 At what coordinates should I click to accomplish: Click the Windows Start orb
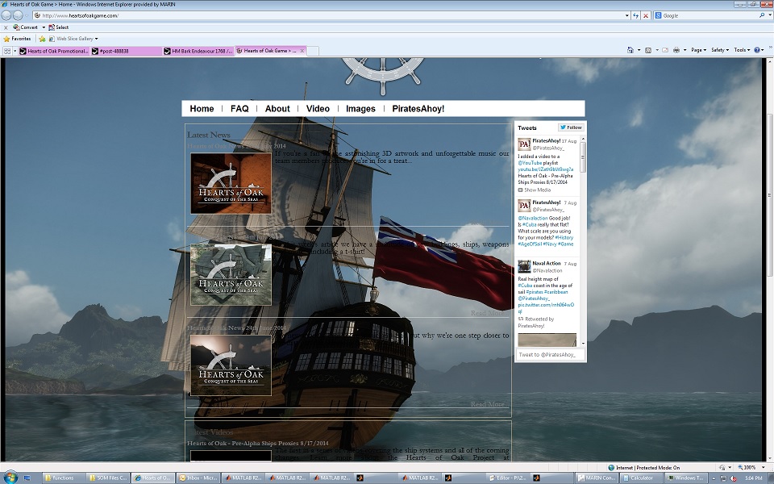pyautogui.click(x=10, y=477)
